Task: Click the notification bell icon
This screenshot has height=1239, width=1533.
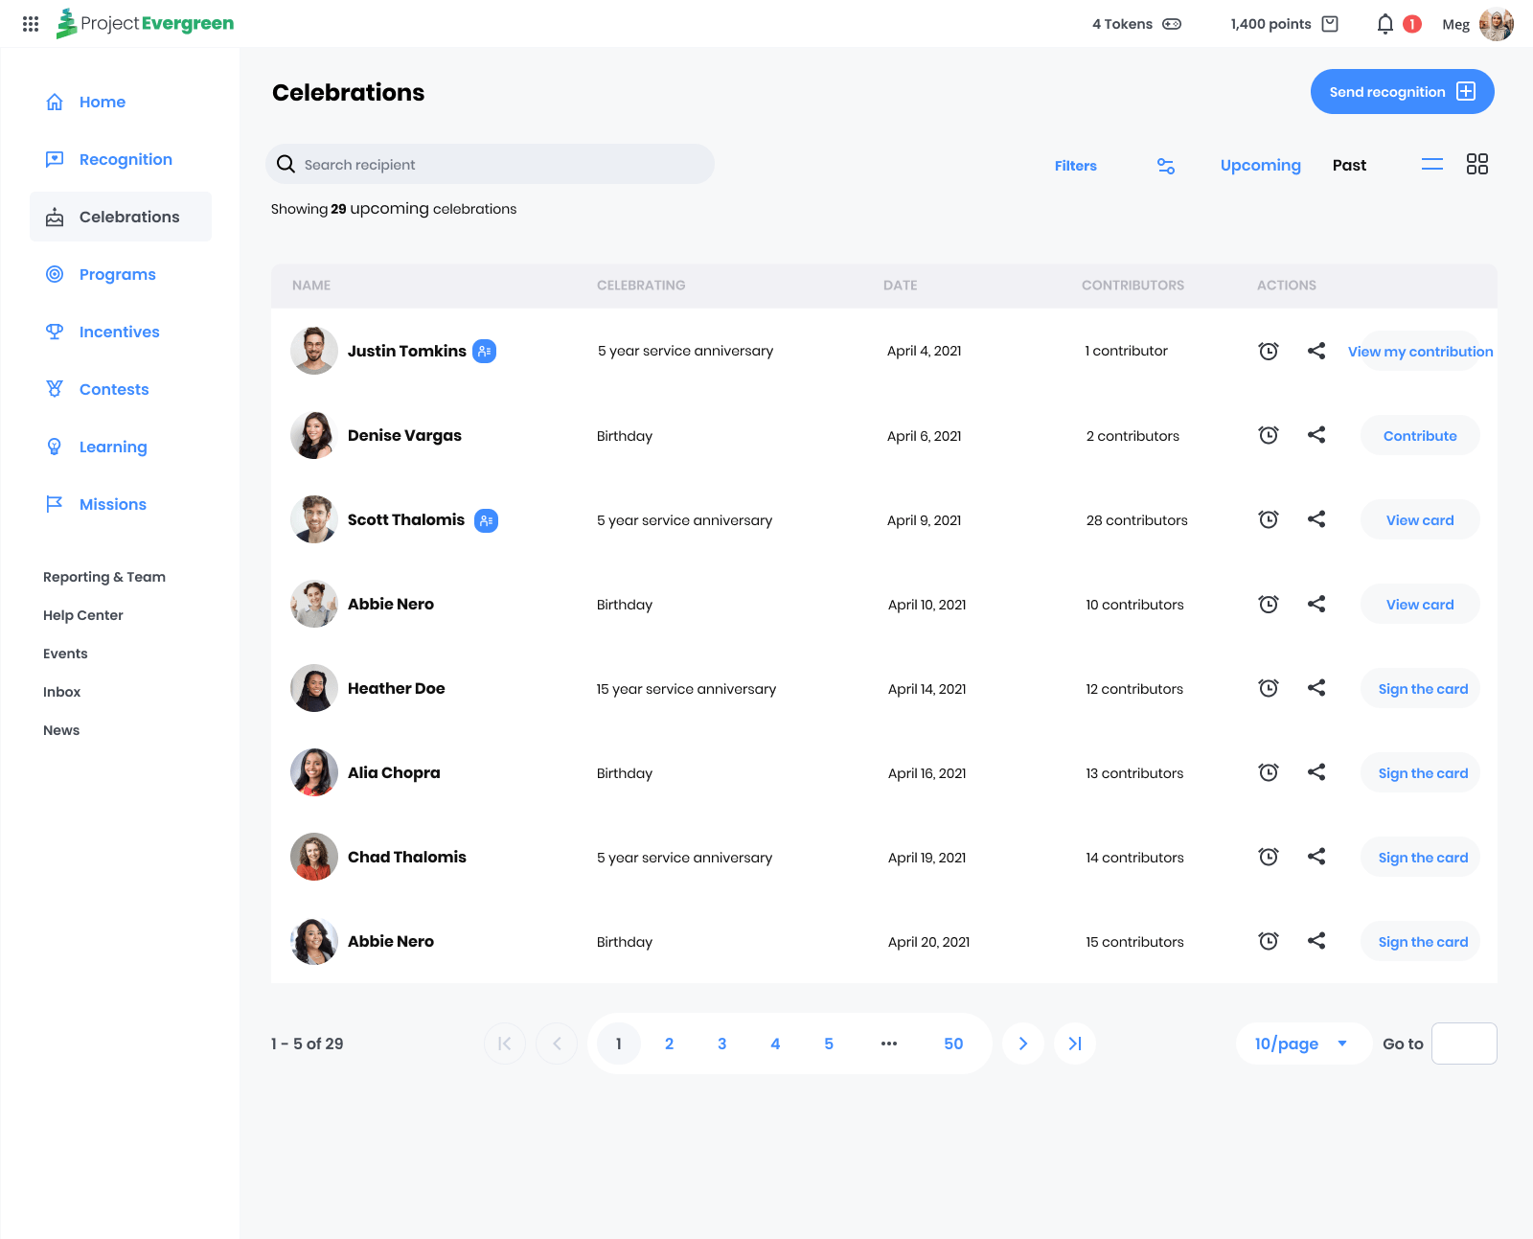Action: click(x=1384, y=24)
